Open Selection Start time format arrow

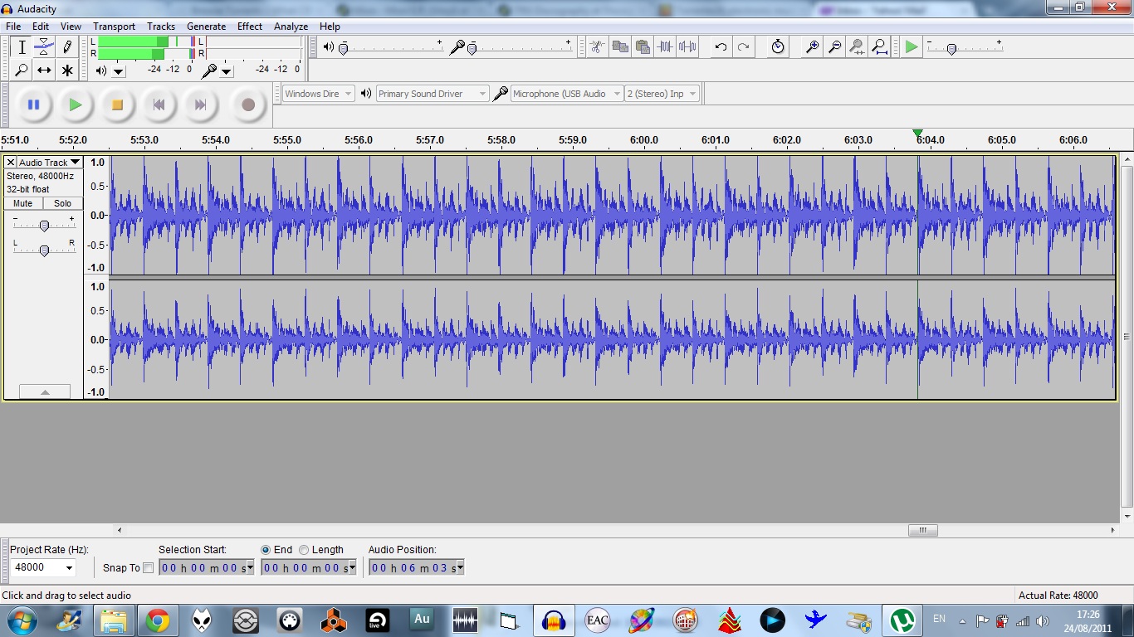tap(250, 568)
